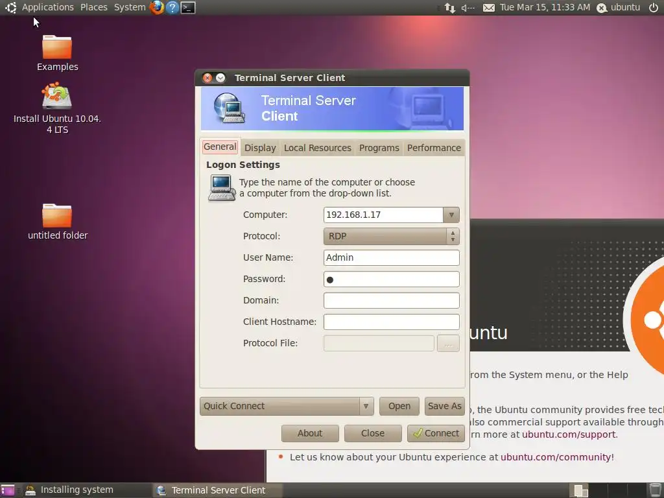The image size is (664, 498).
Task: Open the Protocol RDP selector
Action: [391, 236]
